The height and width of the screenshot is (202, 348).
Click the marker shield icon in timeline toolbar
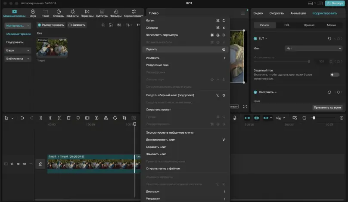click(x=78, y=118)
